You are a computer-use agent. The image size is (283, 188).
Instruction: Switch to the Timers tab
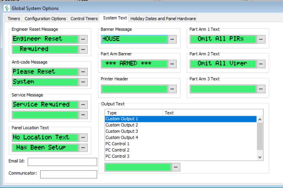pyautogui.click(x=14, y=18)
